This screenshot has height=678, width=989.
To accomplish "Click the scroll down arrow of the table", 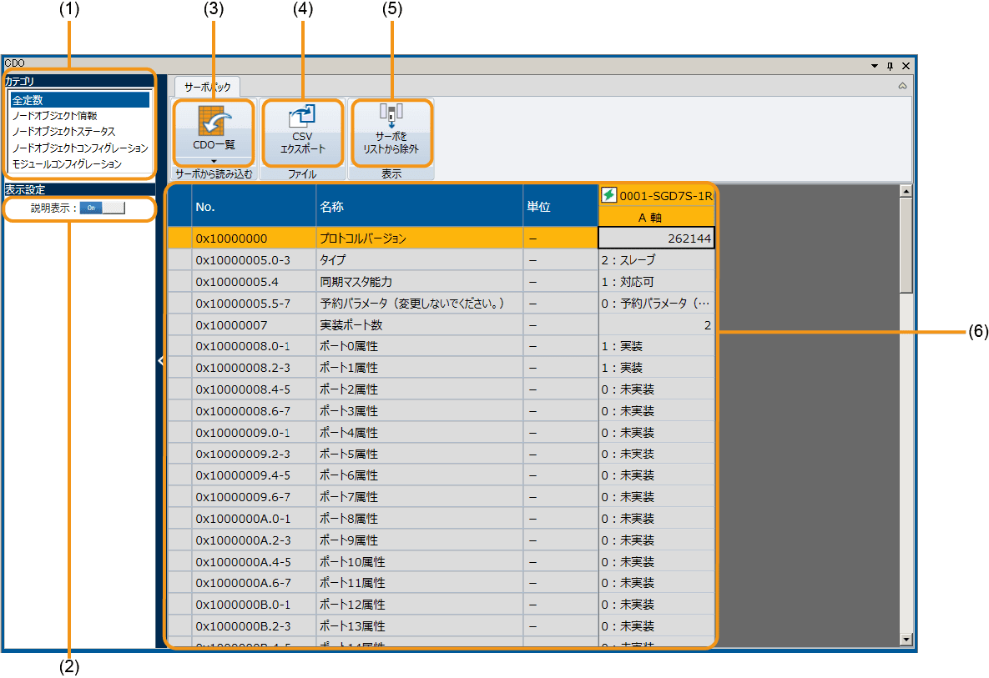I will click(906, 640).
